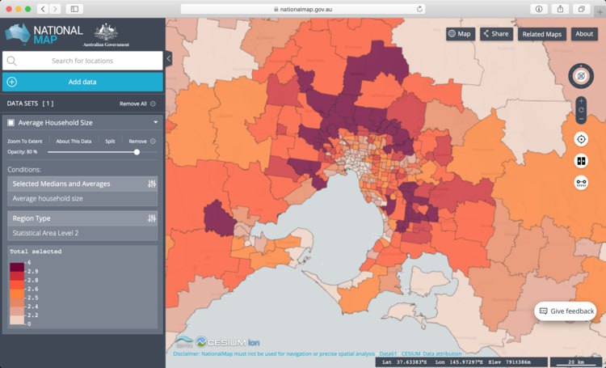The height and width of the screenshot is (368, 606).
Task: Click Give feedback button
Action: click(566, 311)
